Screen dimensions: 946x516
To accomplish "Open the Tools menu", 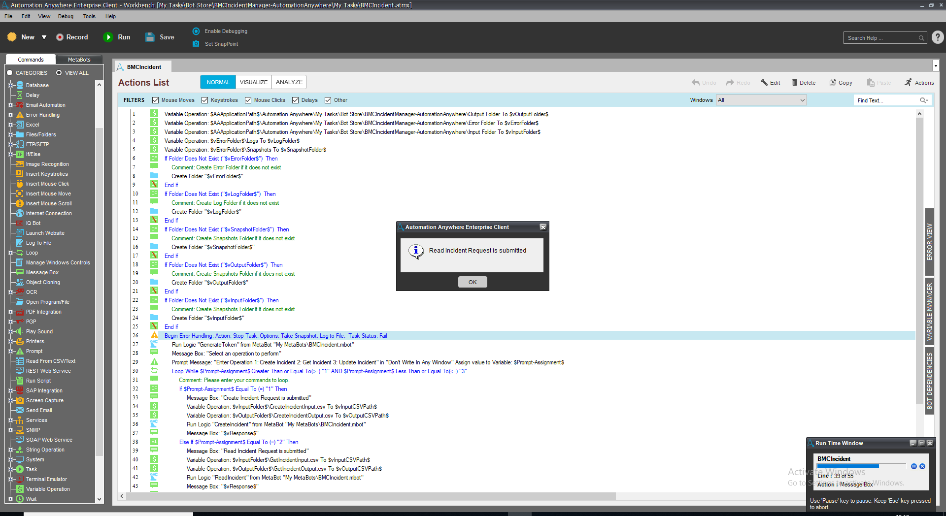I will tap(89, 16).
